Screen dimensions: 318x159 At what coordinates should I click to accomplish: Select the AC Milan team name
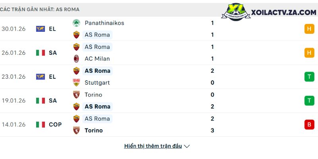(97, 59)
